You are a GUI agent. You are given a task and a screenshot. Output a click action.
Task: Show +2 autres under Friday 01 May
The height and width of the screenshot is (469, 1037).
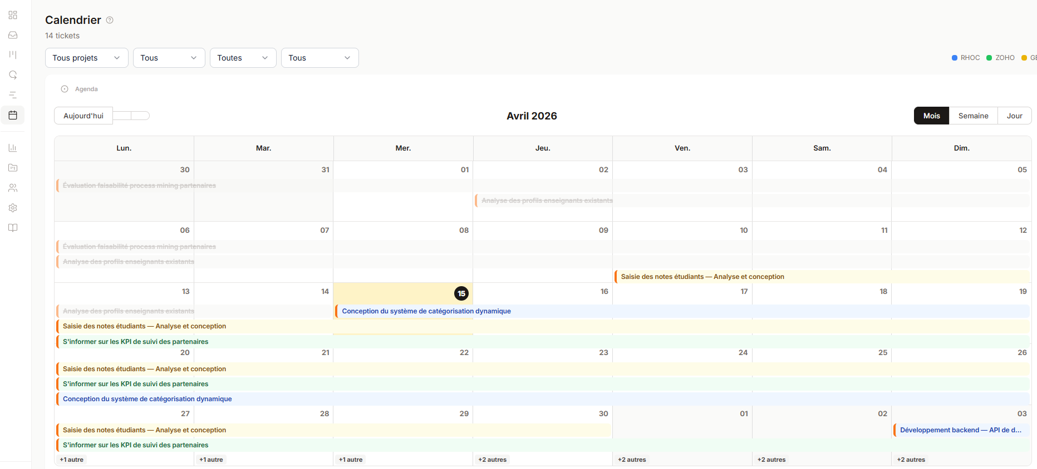[632, 460]
